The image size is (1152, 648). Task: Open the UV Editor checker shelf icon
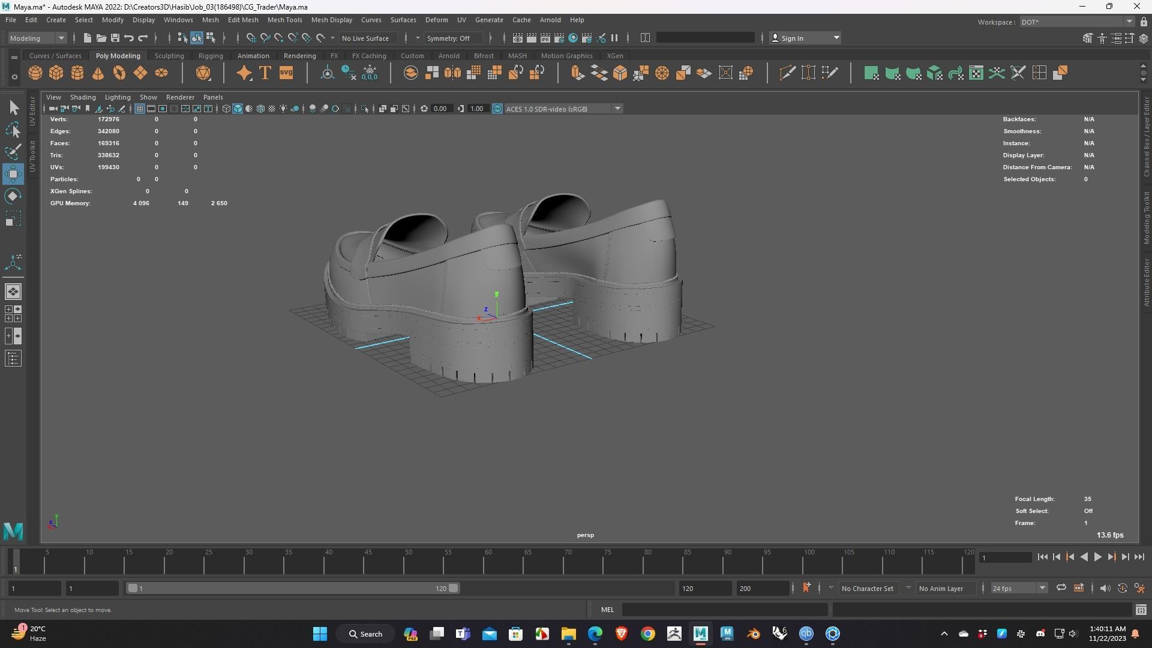click(x=976, y=73)
